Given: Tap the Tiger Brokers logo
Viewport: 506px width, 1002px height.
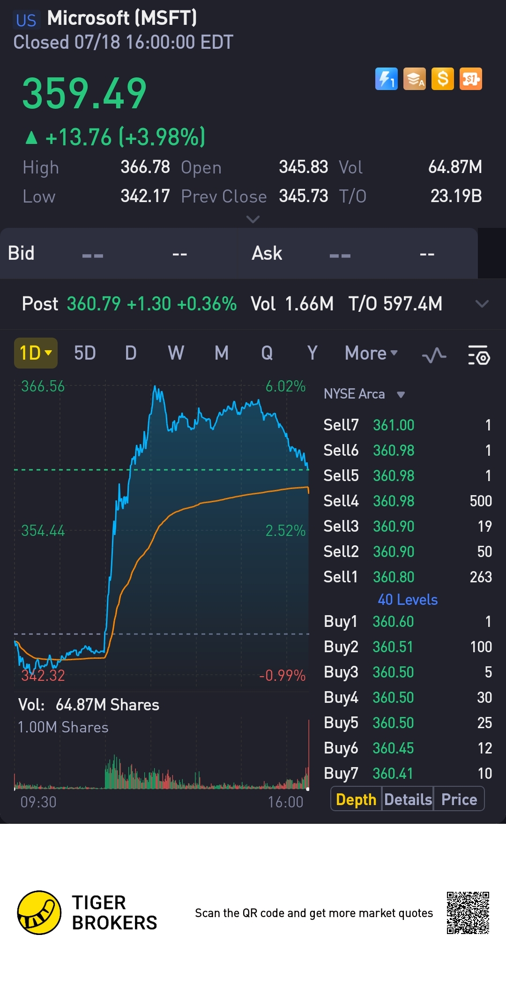Looking at the screenshot, I should coord(39,912).
